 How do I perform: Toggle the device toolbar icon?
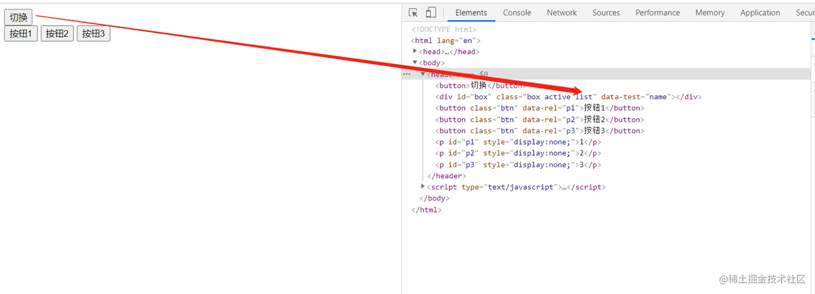[431, 12]
